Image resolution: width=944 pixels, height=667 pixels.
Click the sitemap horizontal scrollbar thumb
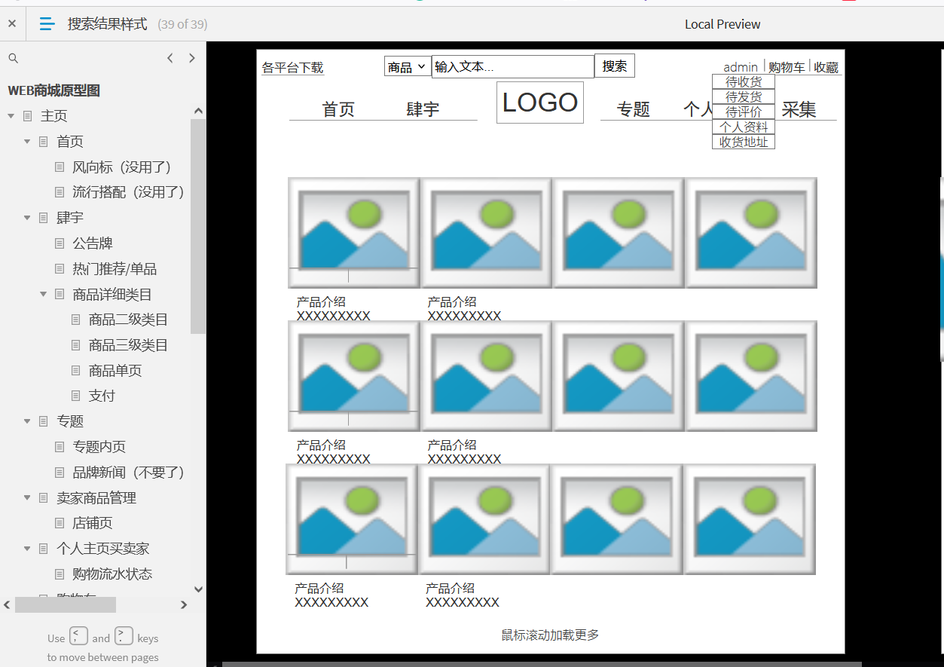[66, 604]
